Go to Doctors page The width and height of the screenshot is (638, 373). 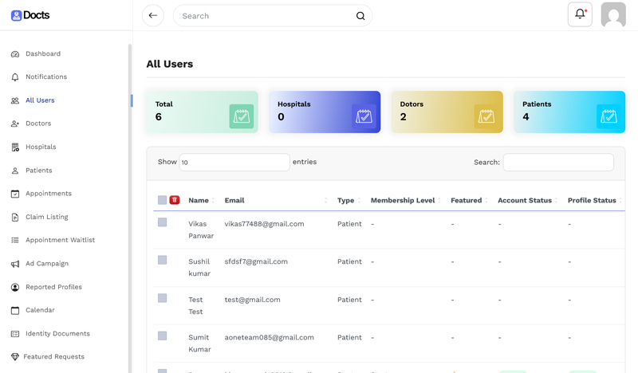tap(38, 124)
